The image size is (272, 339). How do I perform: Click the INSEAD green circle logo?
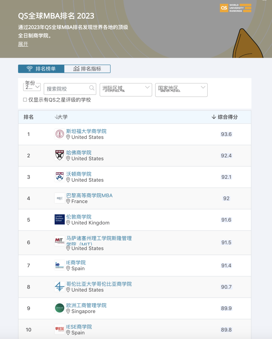[60, 308]
